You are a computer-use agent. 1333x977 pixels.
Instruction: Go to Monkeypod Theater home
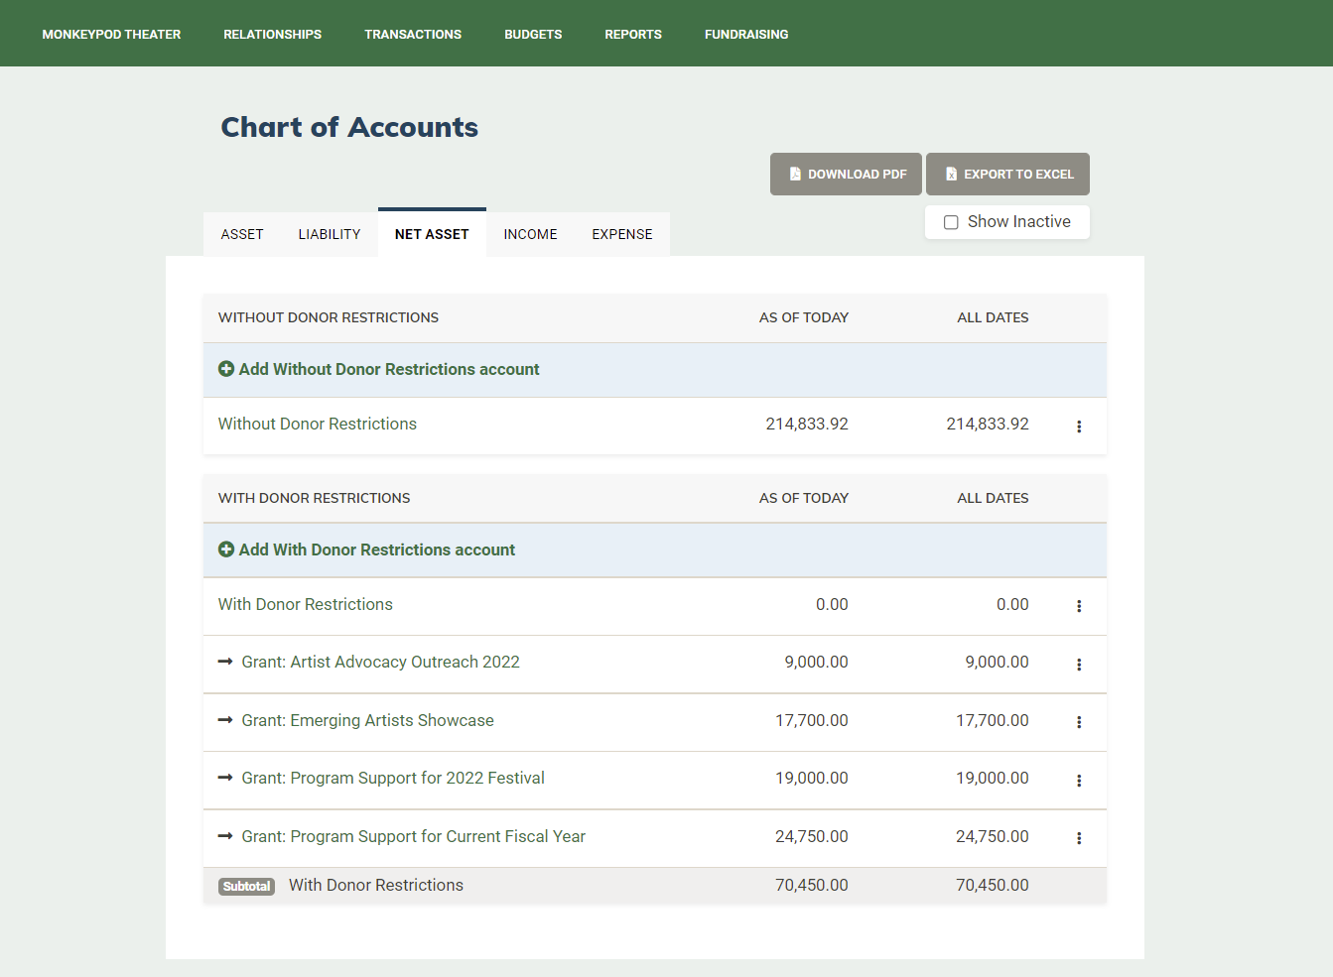coord(111,34)
